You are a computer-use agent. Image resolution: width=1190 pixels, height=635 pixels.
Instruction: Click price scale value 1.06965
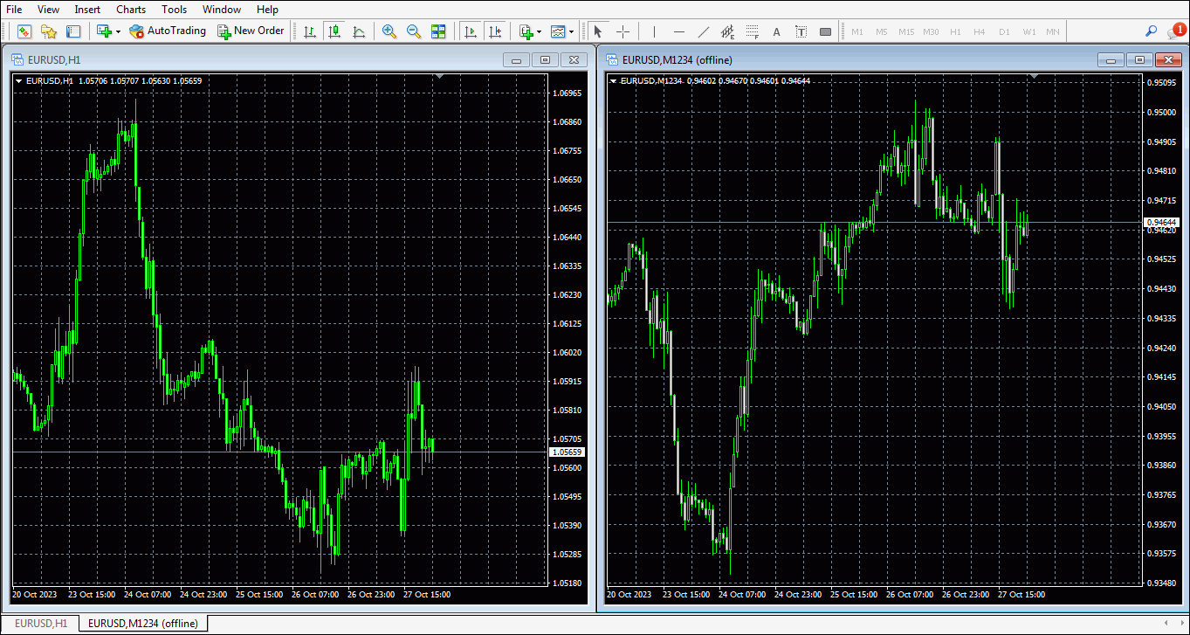(x=567, y=93)
